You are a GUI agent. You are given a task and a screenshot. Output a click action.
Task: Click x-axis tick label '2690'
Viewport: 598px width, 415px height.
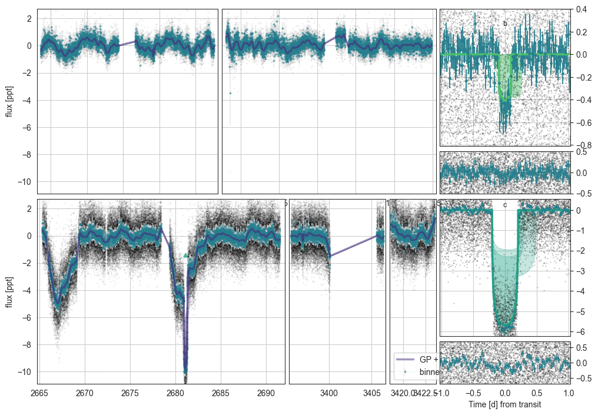pyautogui.click(x=266, y=393)
